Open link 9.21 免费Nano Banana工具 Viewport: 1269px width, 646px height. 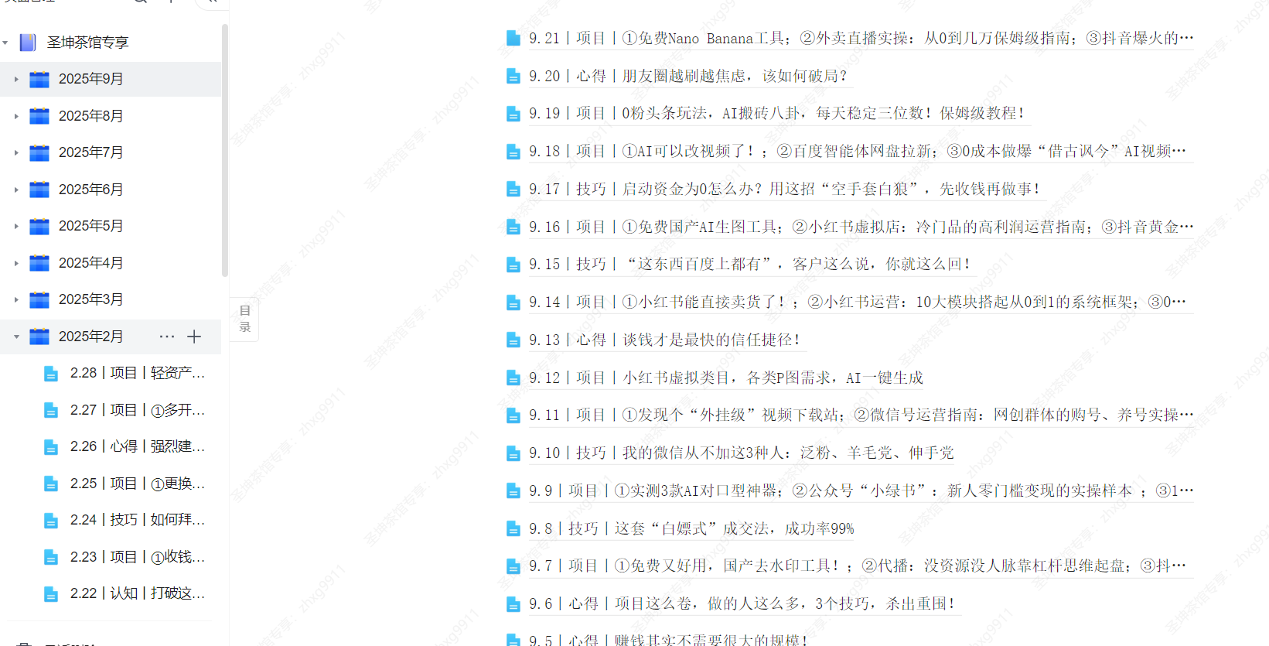[861, 38]
